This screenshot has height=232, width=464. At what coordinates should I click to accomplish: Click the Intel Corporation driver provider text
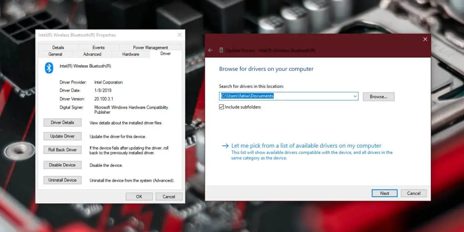tap(108, 82)
